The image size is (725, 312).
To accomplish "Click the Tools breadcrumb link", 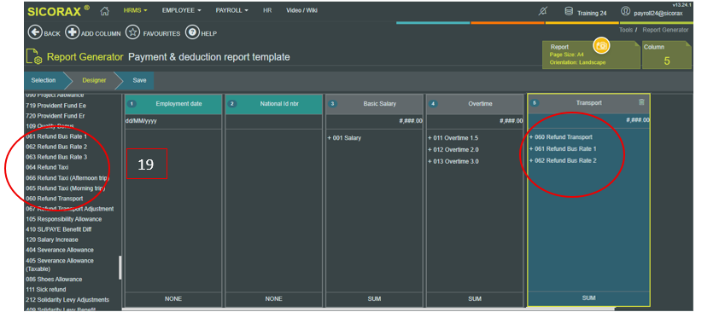I will (626, 30).
